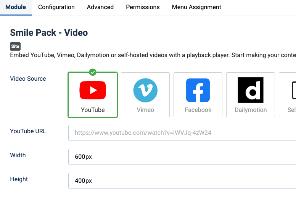The image size is (296, 198).
Task: Open the Menu Assignment tab
Action: (196, 7)
